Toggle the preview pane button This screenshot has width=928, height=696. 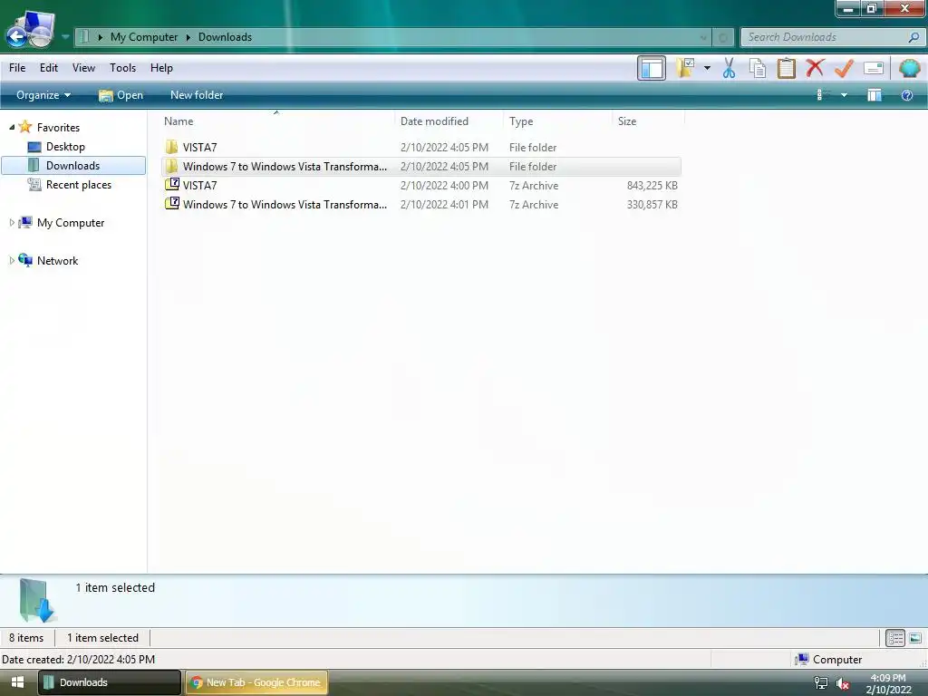click(x=875, y=95)
